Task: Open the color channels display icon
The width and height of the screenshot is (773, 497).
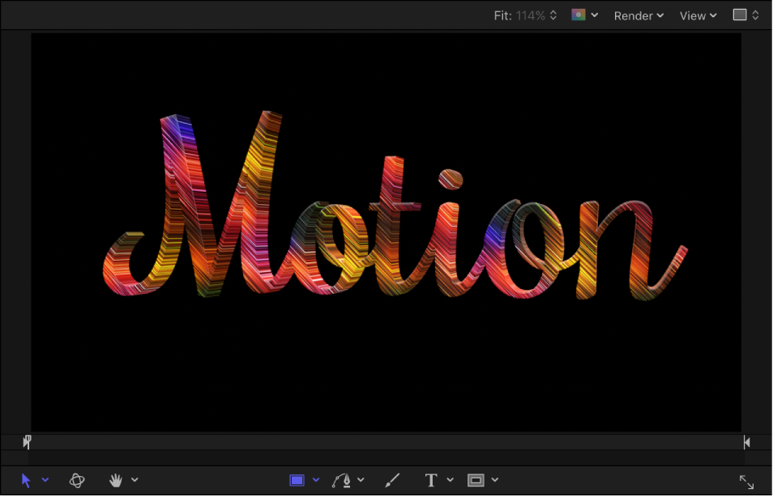Action: [579, 15]
